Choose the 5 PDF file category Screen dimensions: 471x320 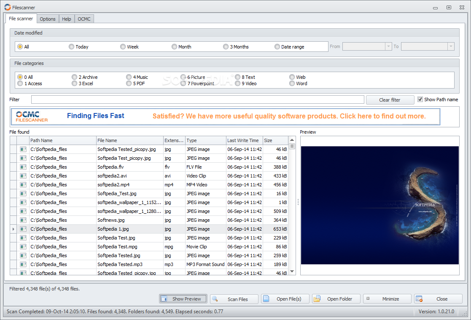click(x=135, y=83)
